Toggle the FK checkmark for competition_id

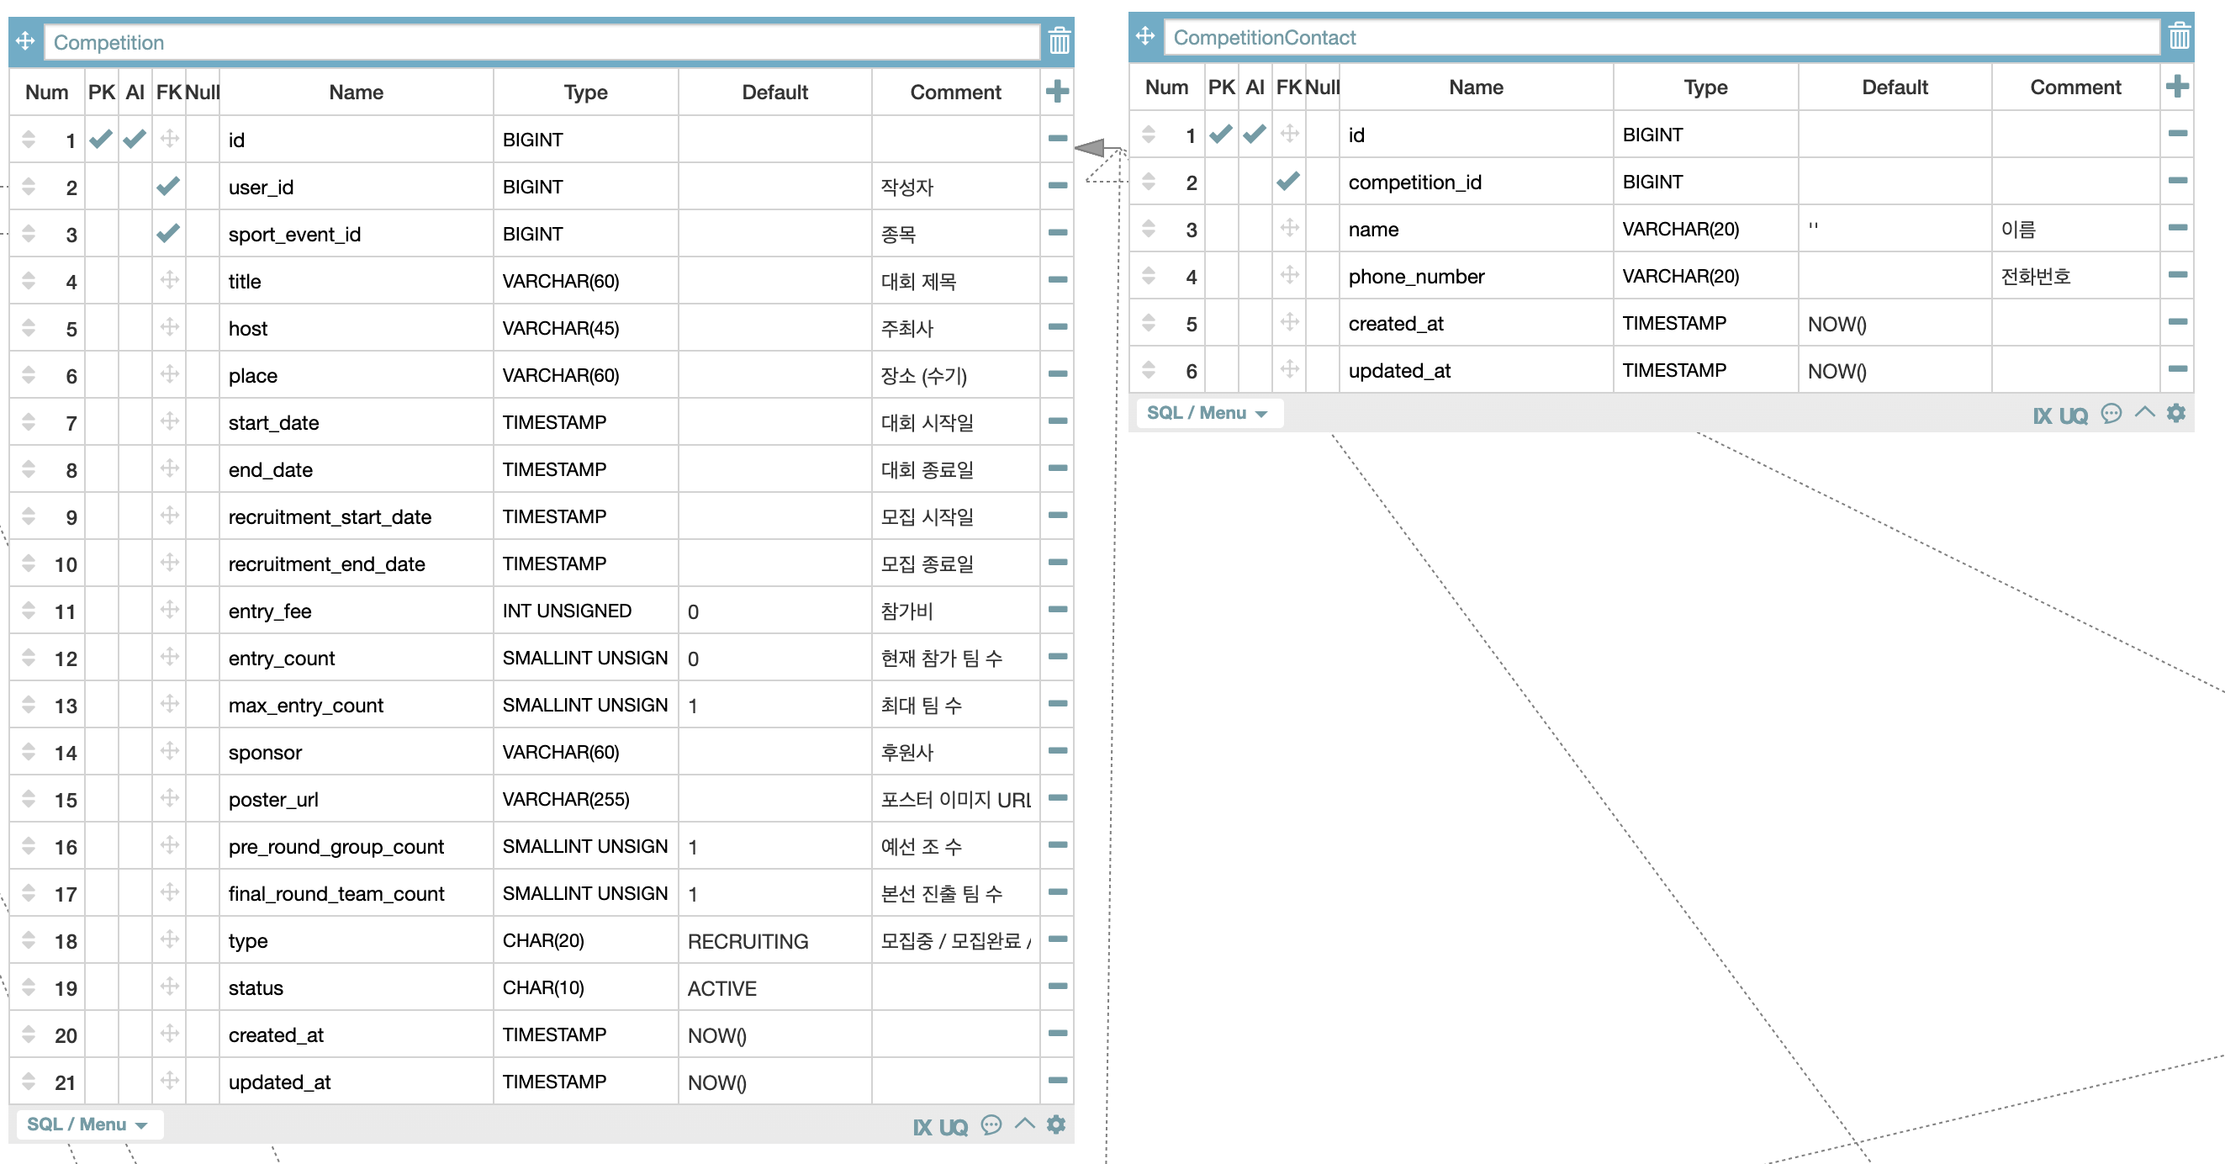[1288, 182]
